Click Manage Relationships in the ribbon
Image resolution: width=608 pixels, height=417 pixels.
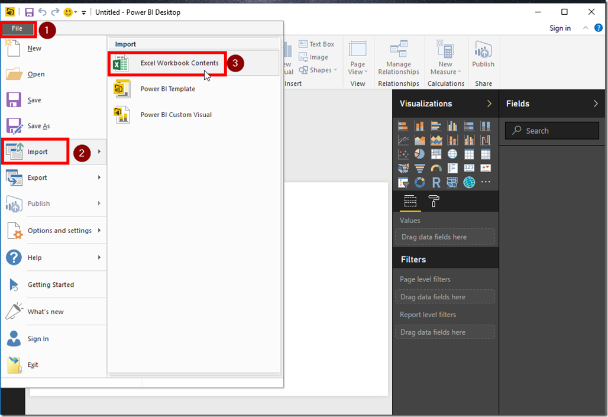coord(399,57)
